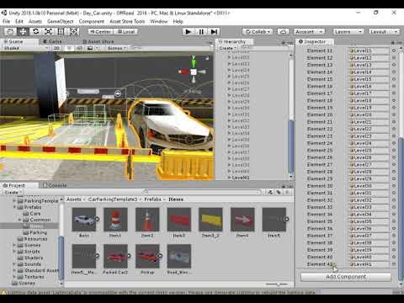404x303 pixels.
Task: Click the Pause button
Action: (x=201, y=31)
